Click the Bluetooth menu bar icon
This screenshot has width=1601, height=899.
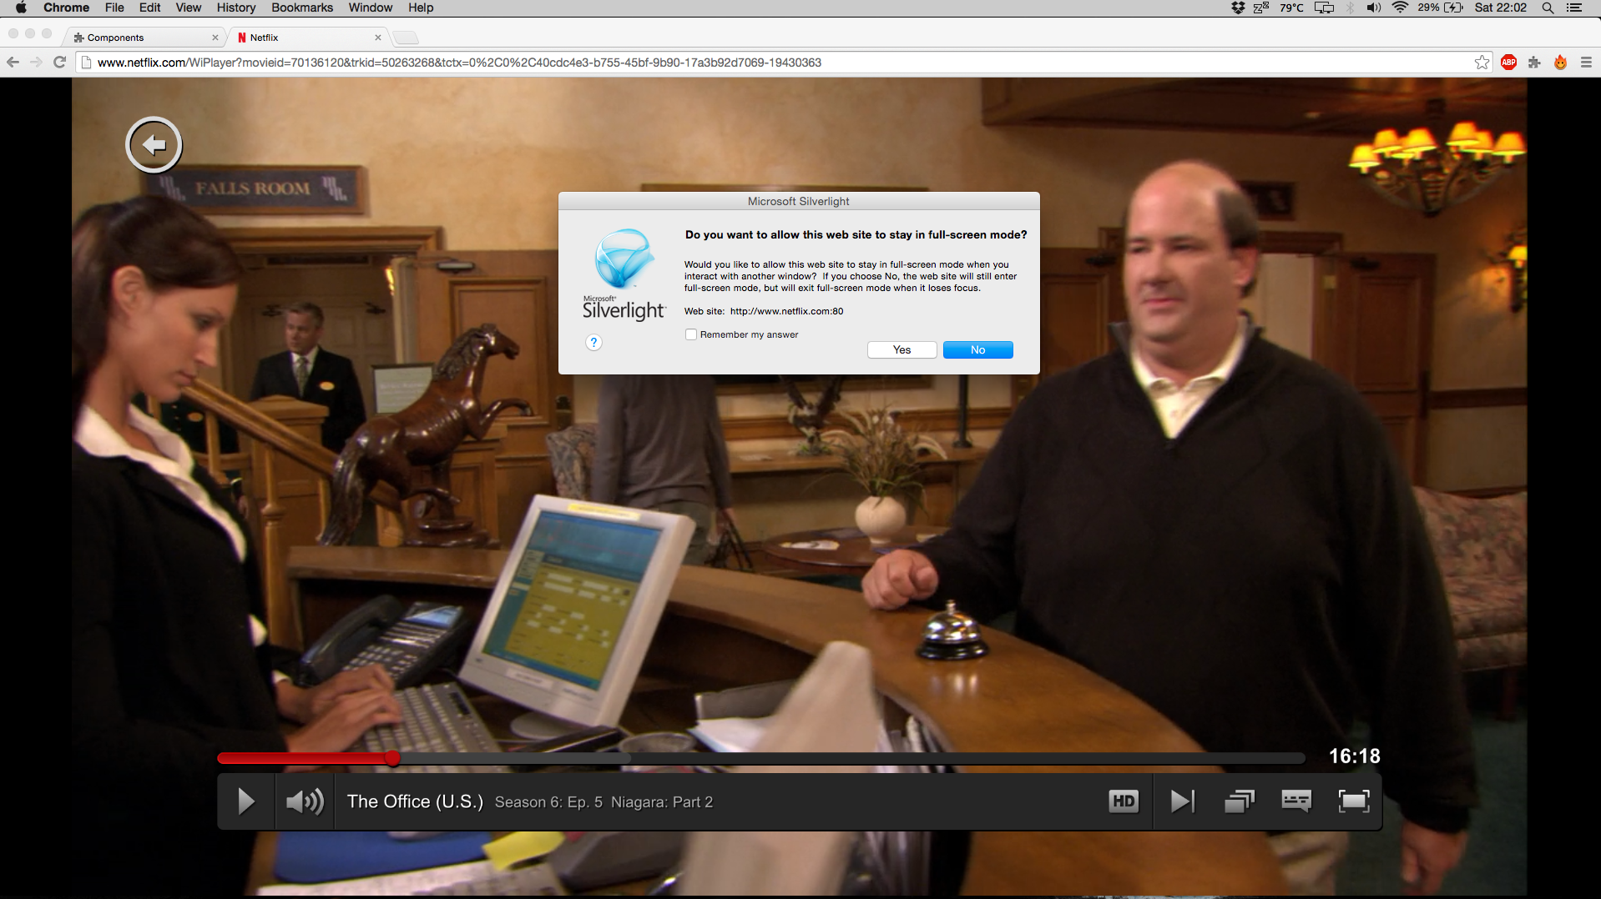point(1350,8)
